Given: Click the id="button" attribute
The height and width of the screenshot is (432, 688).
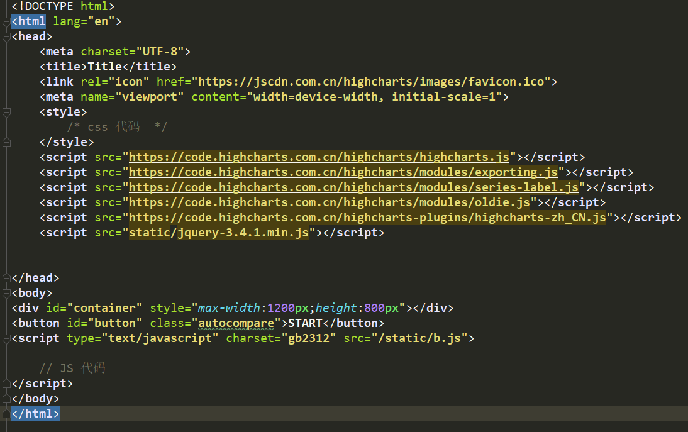Looking at the screenshot, I should (x=105, y=323).
